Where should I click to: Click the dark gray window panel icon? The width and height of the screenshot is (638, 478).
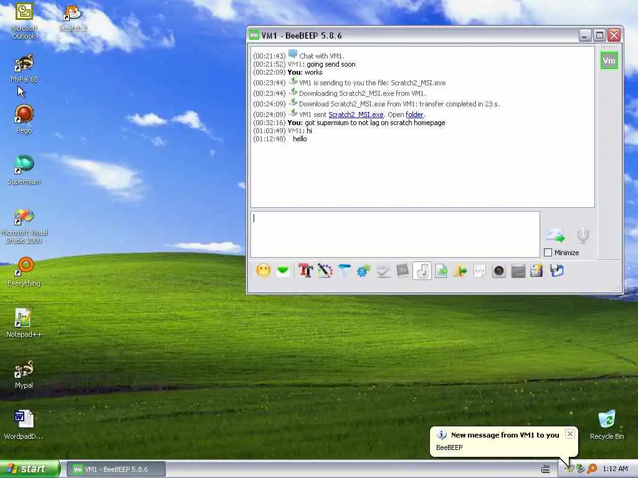point(518,270)
